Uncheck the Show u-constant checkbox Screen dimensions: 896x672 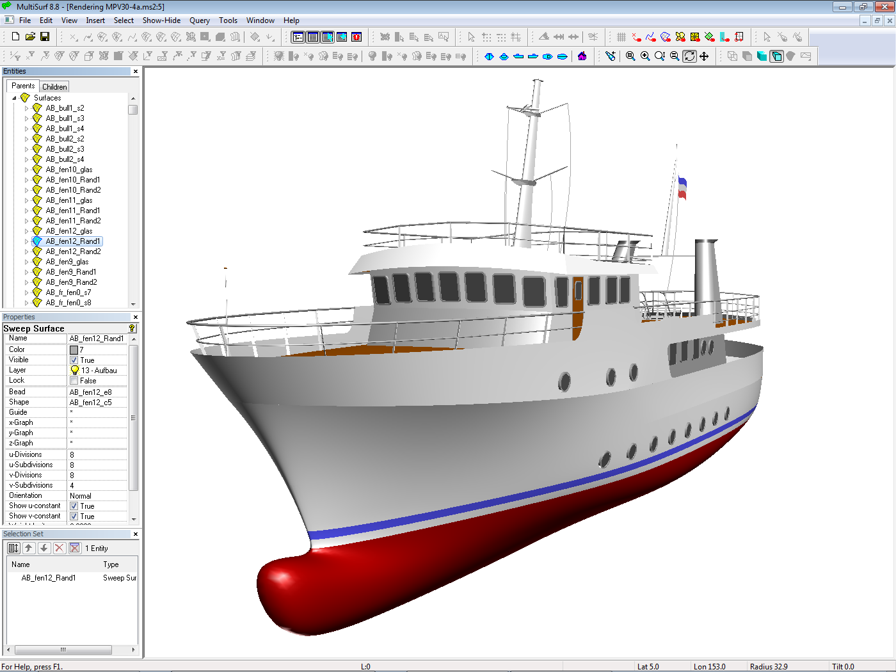tap(74, 506)
